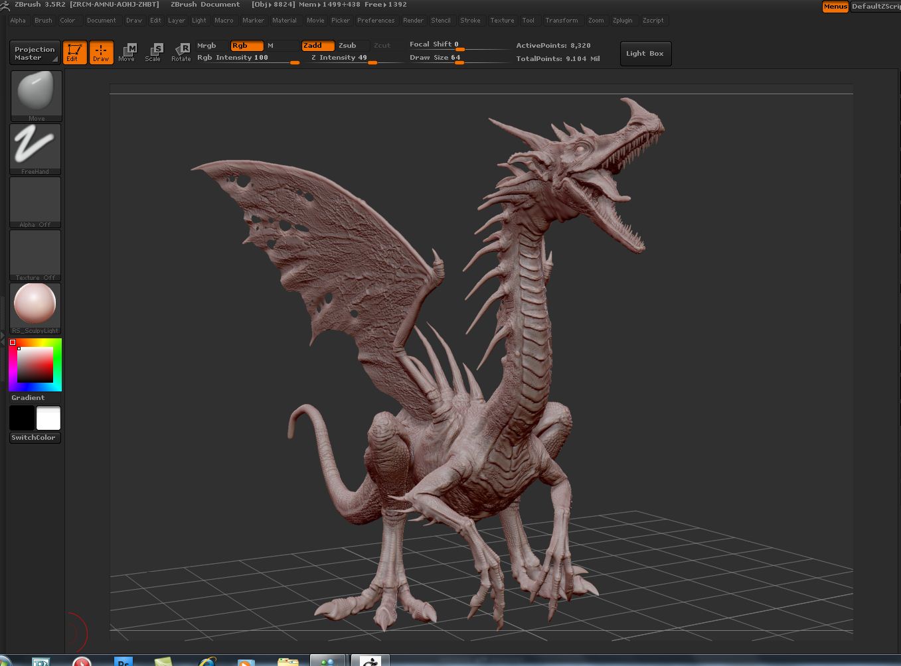Screen dimensions: 901x666
Task: Toggle the Menus button
Action: [835, 7]
